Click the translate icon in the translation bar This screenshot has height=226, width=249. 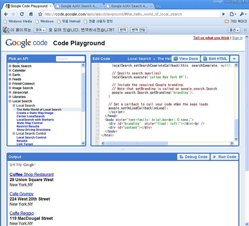6,30
